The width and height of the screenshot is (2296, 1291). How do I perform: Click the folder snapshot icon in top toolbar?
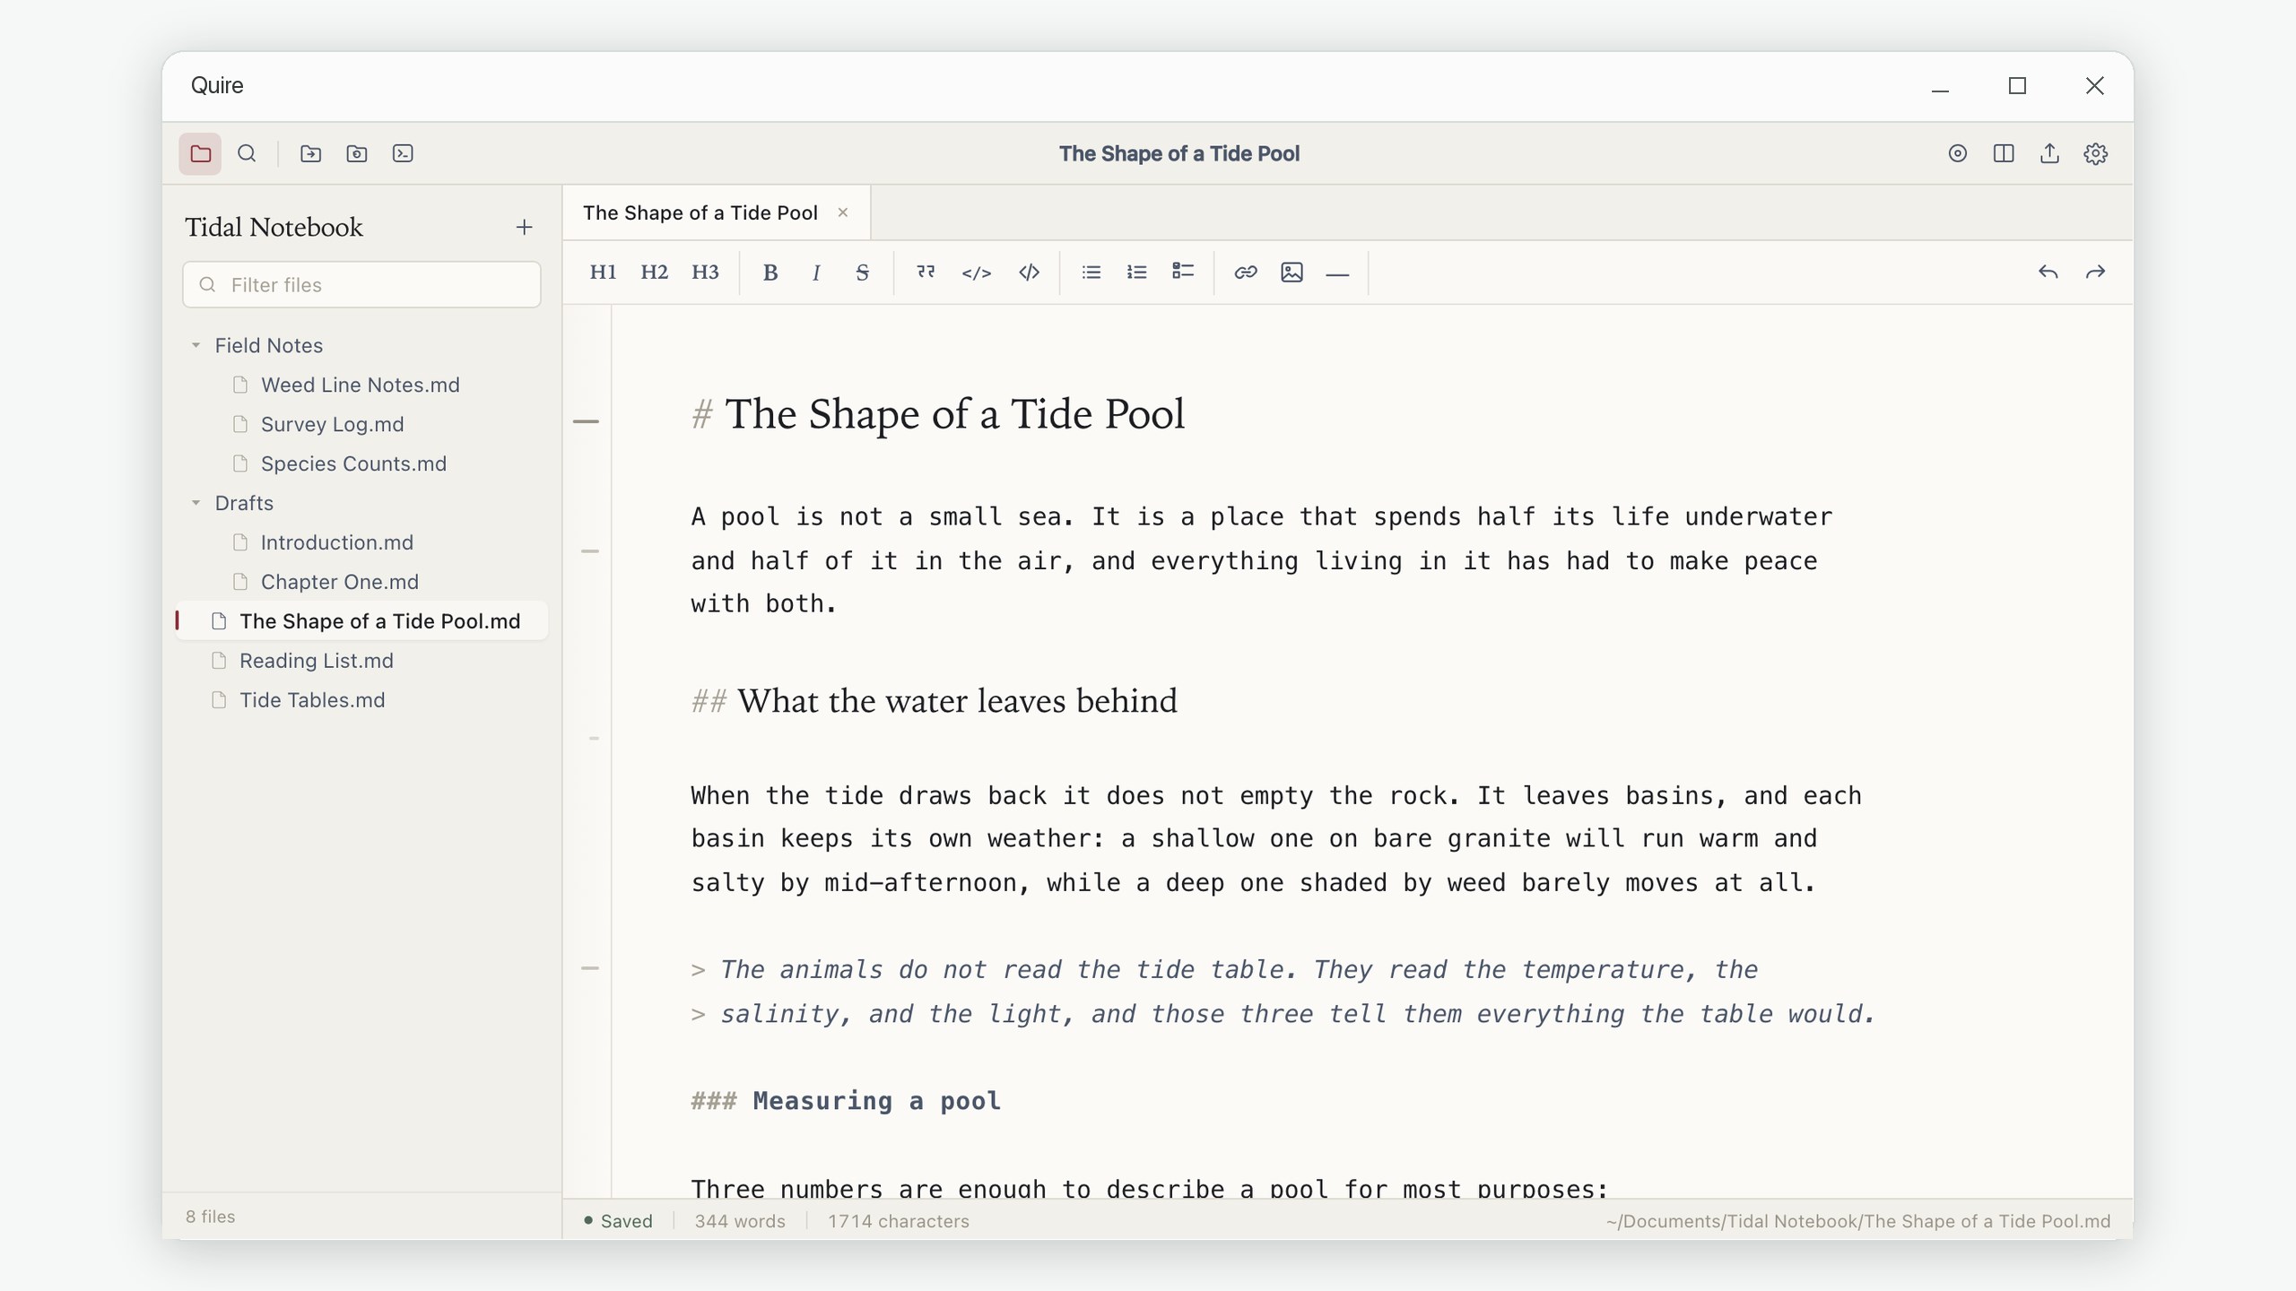(357, 153)
